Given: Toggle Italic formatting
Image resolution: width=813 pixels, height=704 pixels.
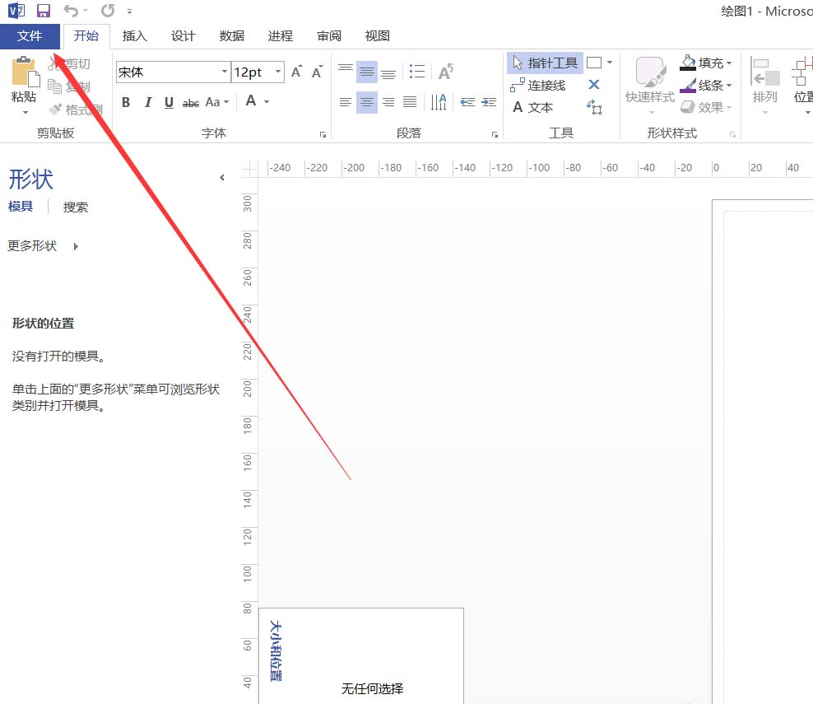Looking at the screenshot, I should click(x=148, y=102).
